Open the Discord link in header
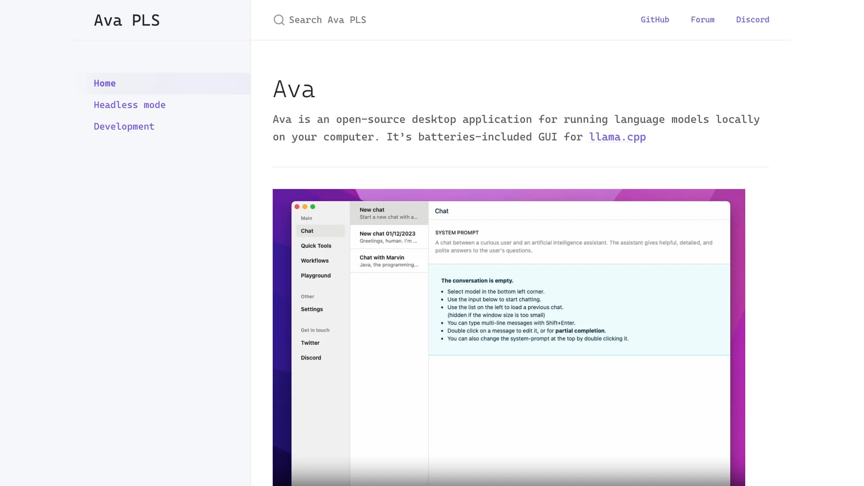This screenshot has width=864, height=486. point(752,20)
